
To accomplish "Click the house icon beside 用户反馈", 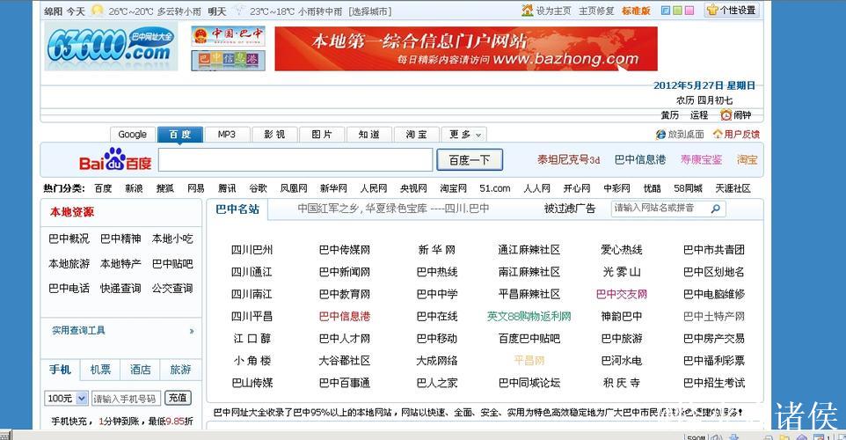I will pyautogui.click(x=717, y=134).
